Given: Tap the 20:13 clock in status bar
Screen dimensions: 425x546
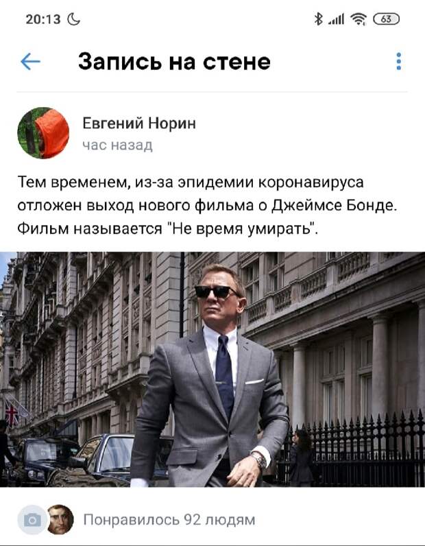Looking at the screenshot, I should click(43, 19).
